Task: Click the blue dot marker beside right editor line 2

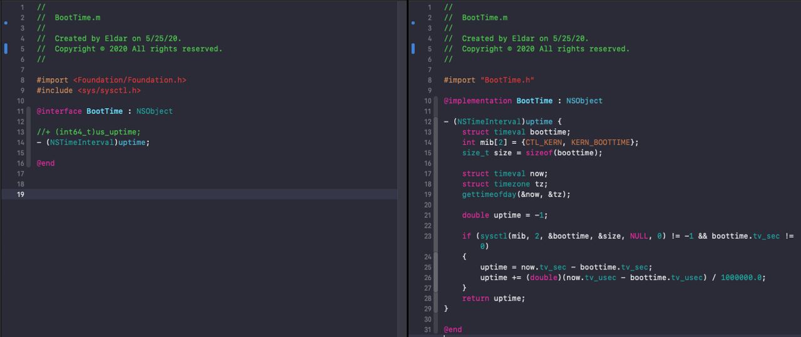Action: pos(413,23)
